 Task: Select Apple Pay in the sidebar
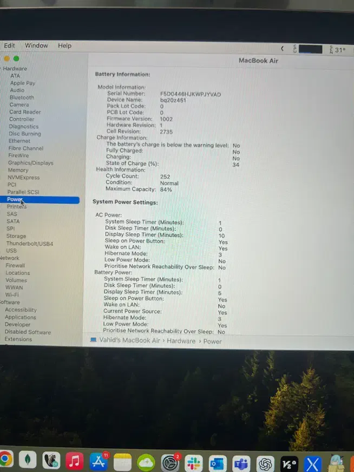23,83
